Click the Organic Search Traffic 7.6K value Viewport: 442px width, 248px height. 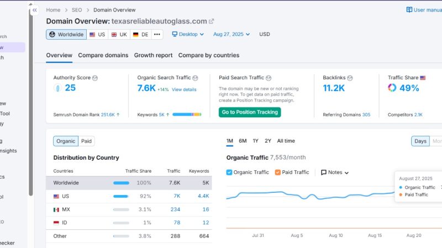pyautogui.click(x=146, y=88)
